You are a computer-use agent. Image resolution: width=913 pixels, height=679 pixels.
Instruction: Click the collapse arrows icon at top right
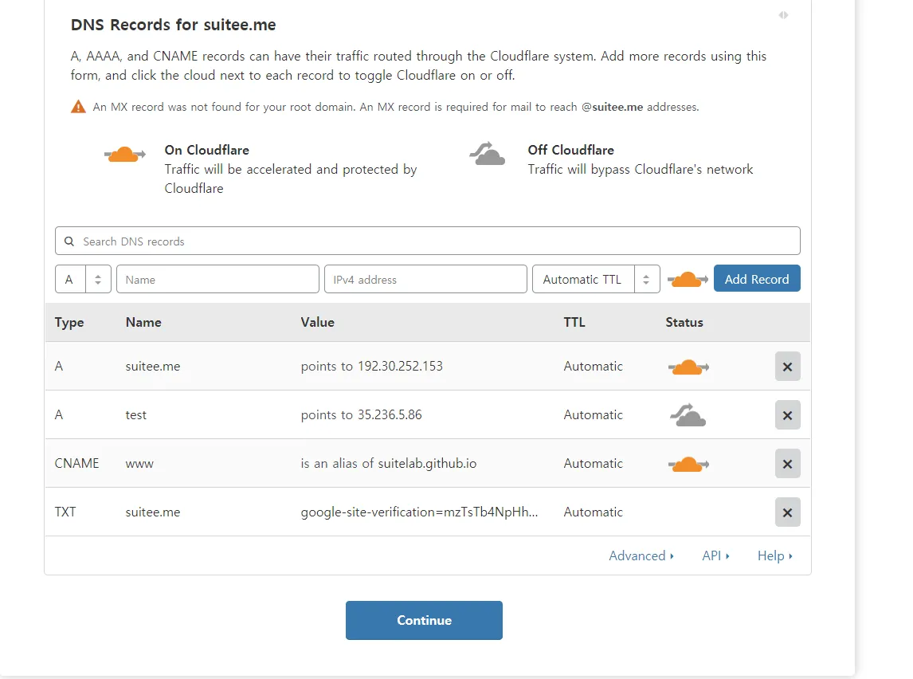coord(783,15)
